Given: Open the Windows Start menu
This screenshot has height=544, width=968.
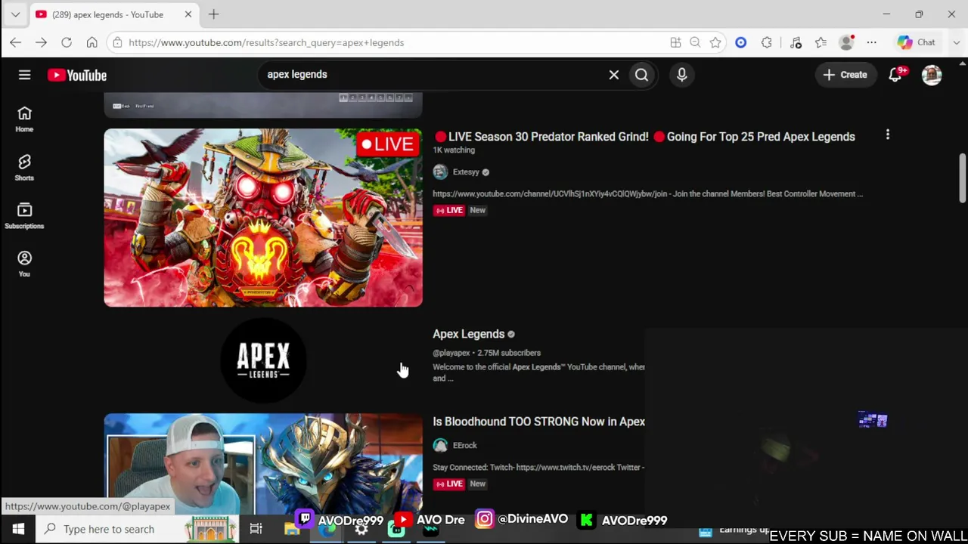Looking at the screenshot, I should (x=18, y=529).
